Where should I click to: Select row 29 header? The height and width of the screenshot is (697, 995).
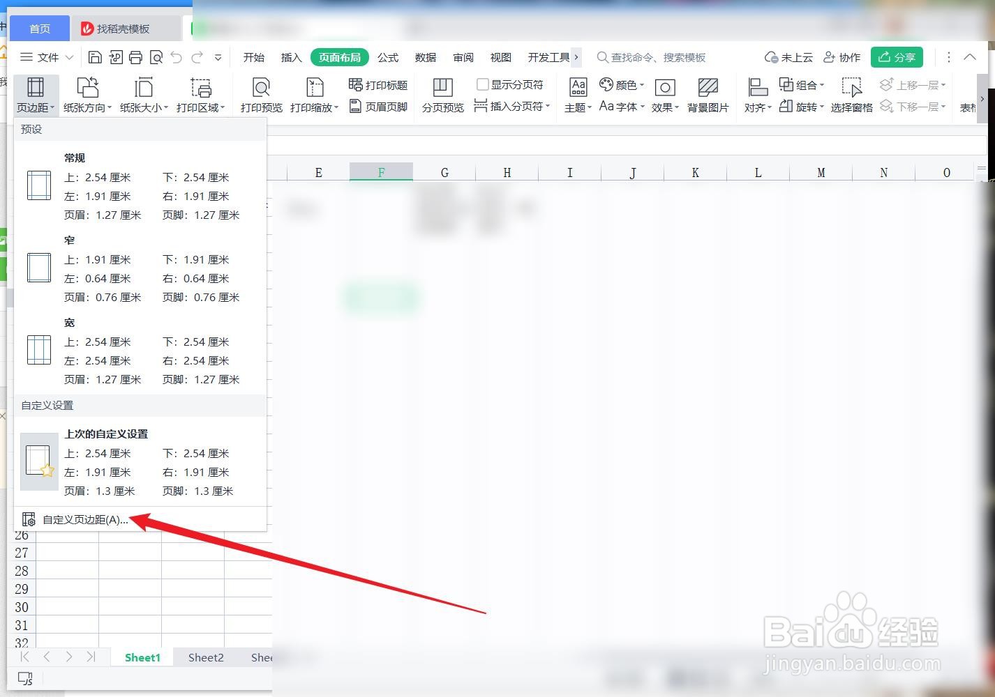point(22,589)
